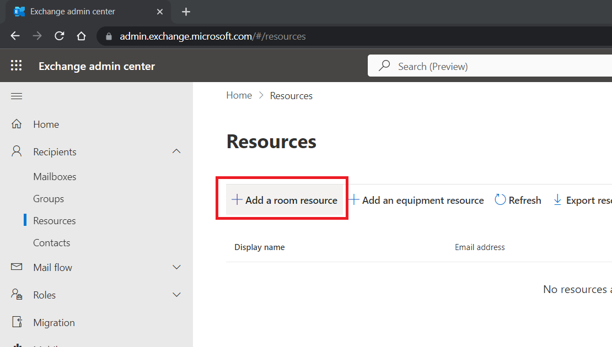Open the app launcher waffle icon
Screen dimensions: 612x347
(x=17, y=66)
